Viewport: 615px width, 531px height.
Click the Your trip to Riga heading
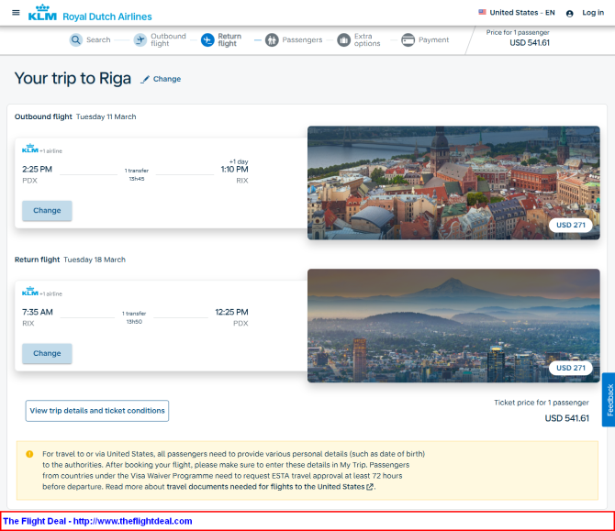coord(73,78)
